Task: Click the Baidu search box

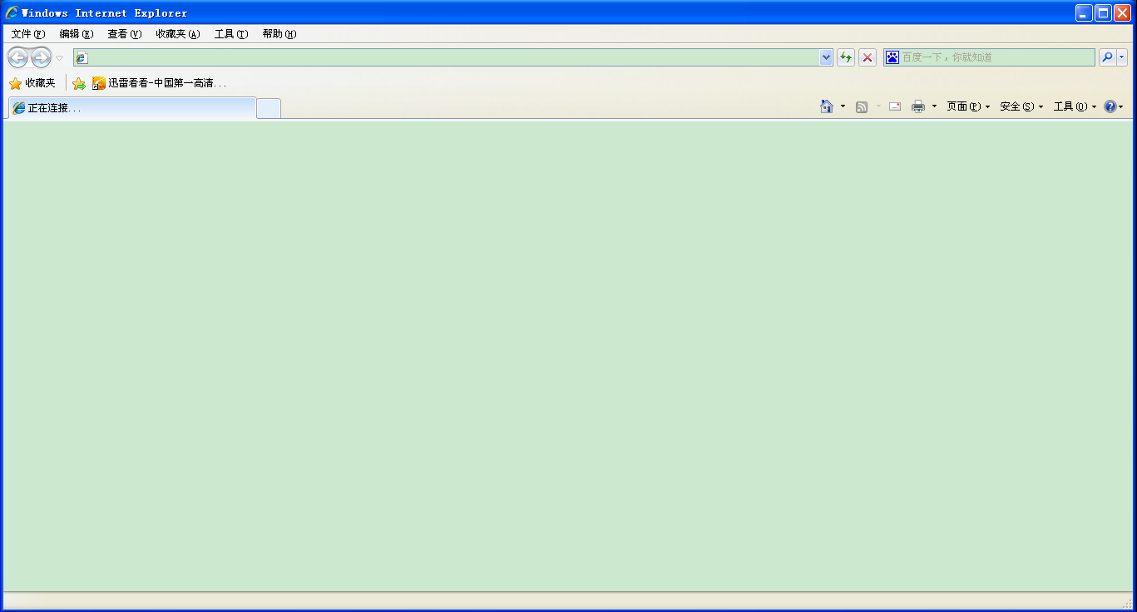Action: coord(997,57)
